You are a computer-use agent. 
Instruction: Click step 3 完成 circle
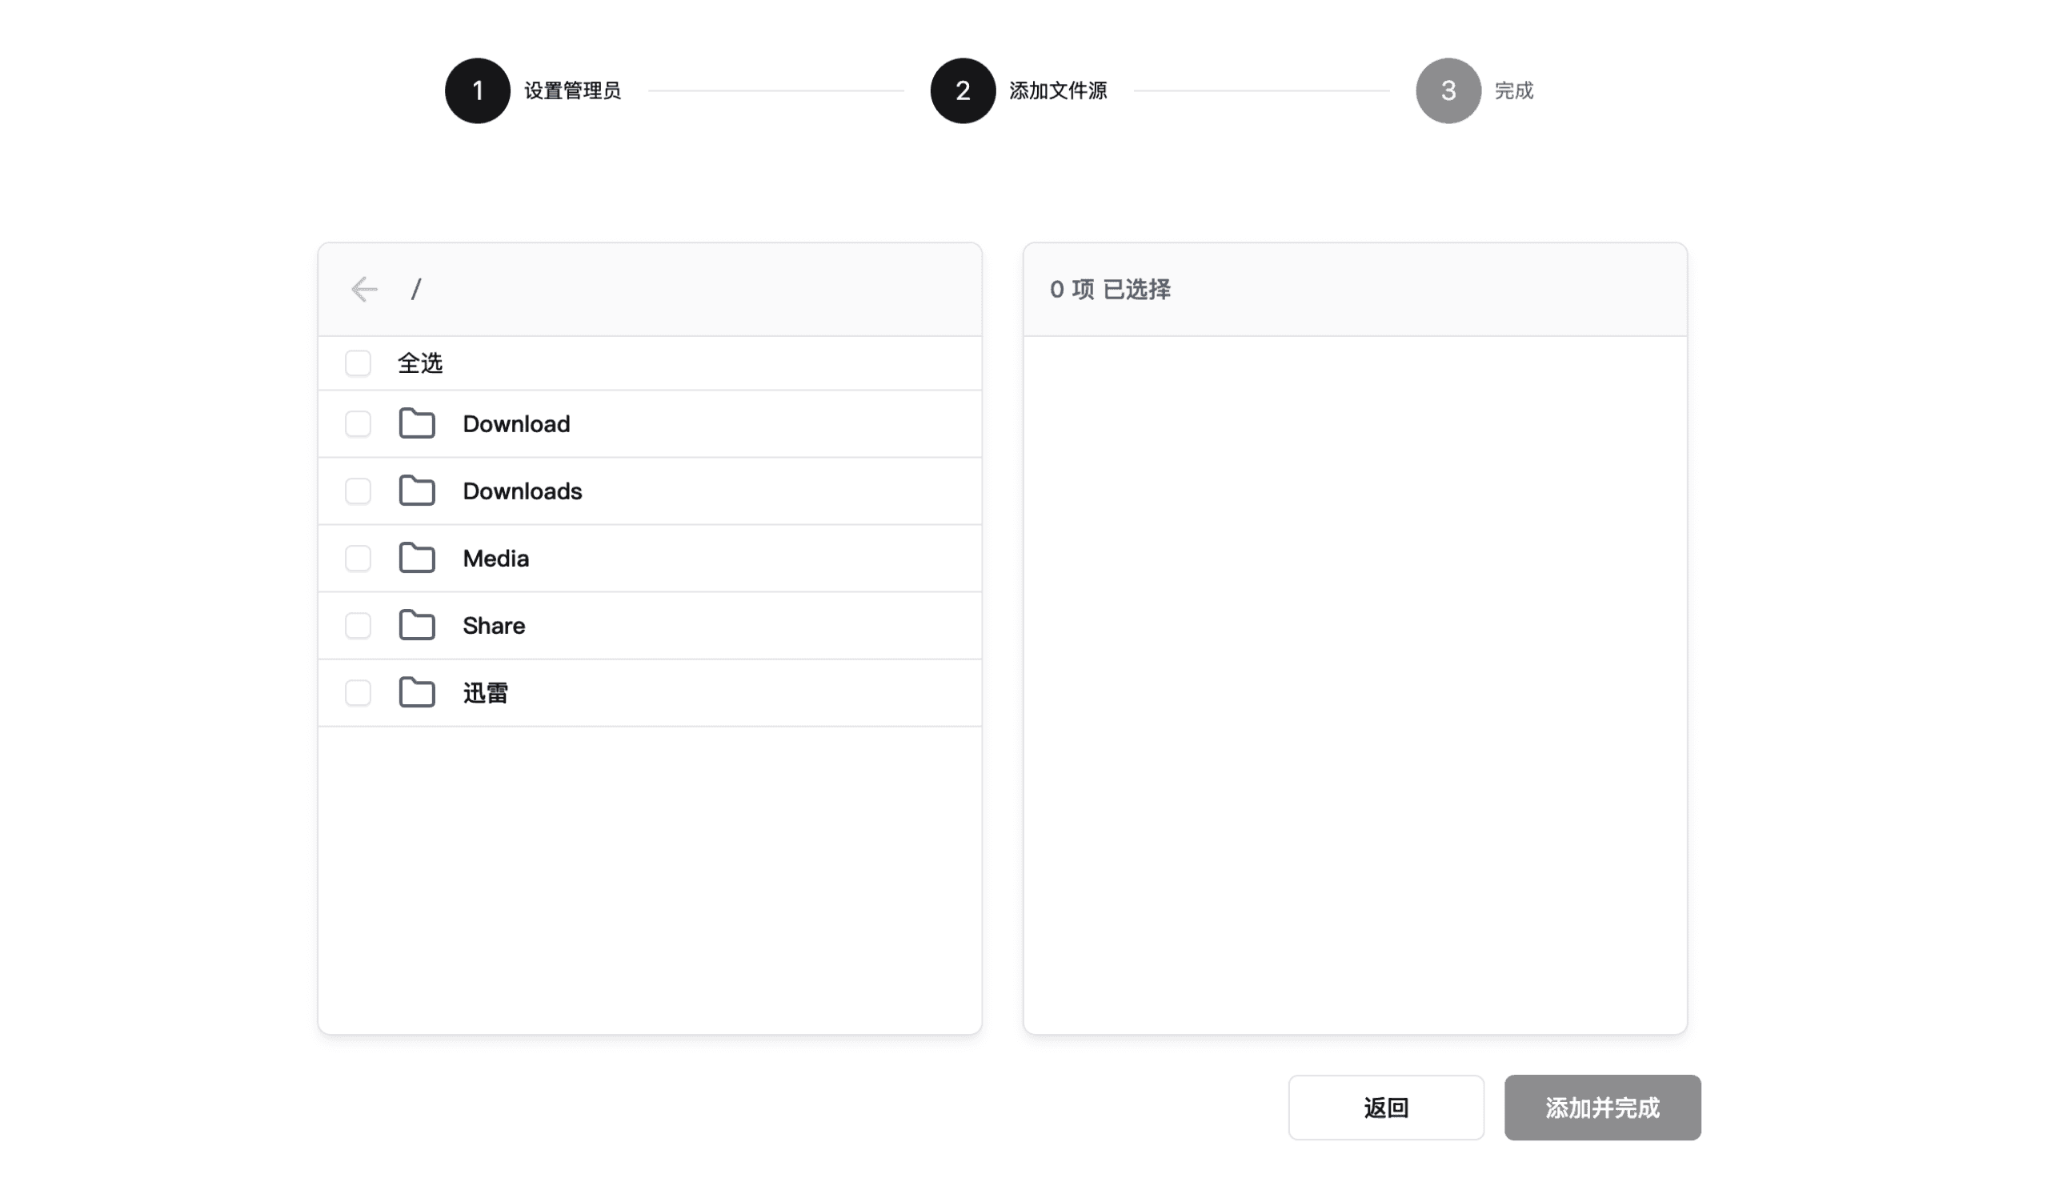point(1448,91)
